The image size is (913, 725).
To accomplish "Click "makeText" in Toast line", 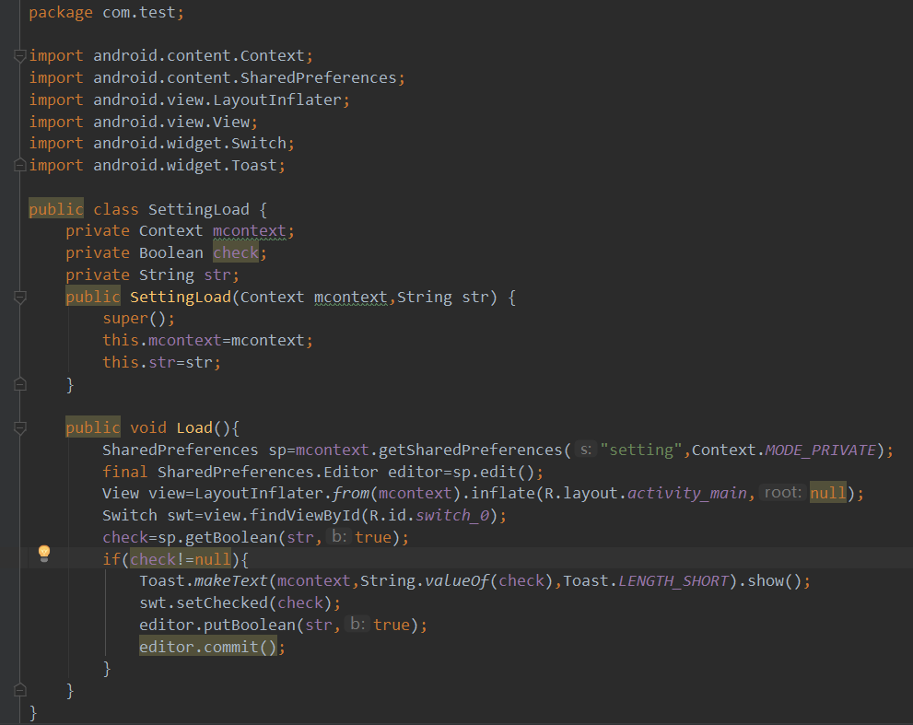I will [231, 580].
